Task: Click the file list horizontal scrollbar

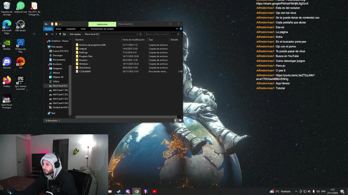Action: 126,117
